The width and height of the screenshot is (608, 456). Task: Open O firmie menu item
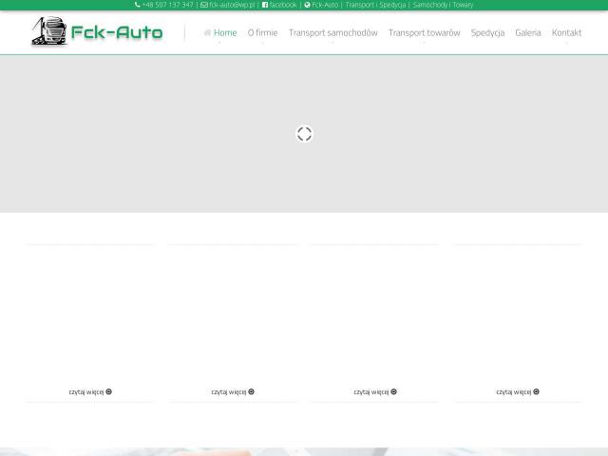[263, 32]
